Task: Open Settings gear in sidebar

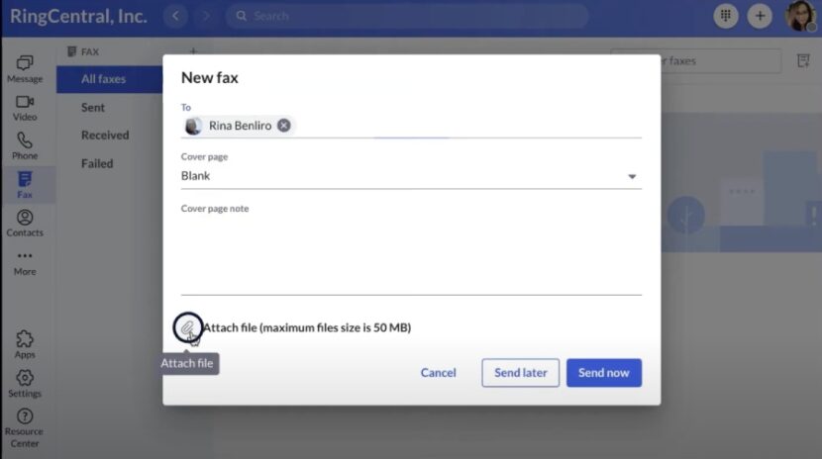Action: [x=25, y=383]
